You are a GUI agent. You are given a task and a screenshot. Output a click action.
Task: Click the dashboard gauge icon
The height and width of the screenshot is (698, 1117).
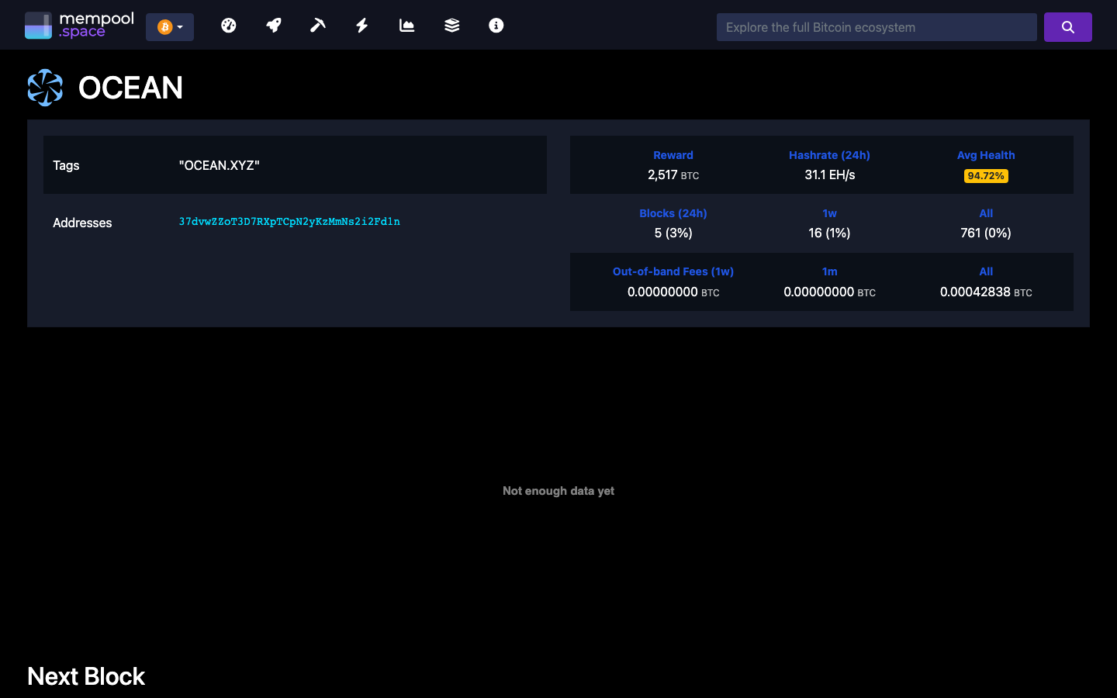click(228, 25)
